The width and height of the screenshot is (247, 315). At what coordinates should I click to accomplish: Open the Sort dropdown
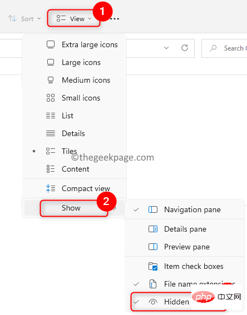(x=24, y=19)
